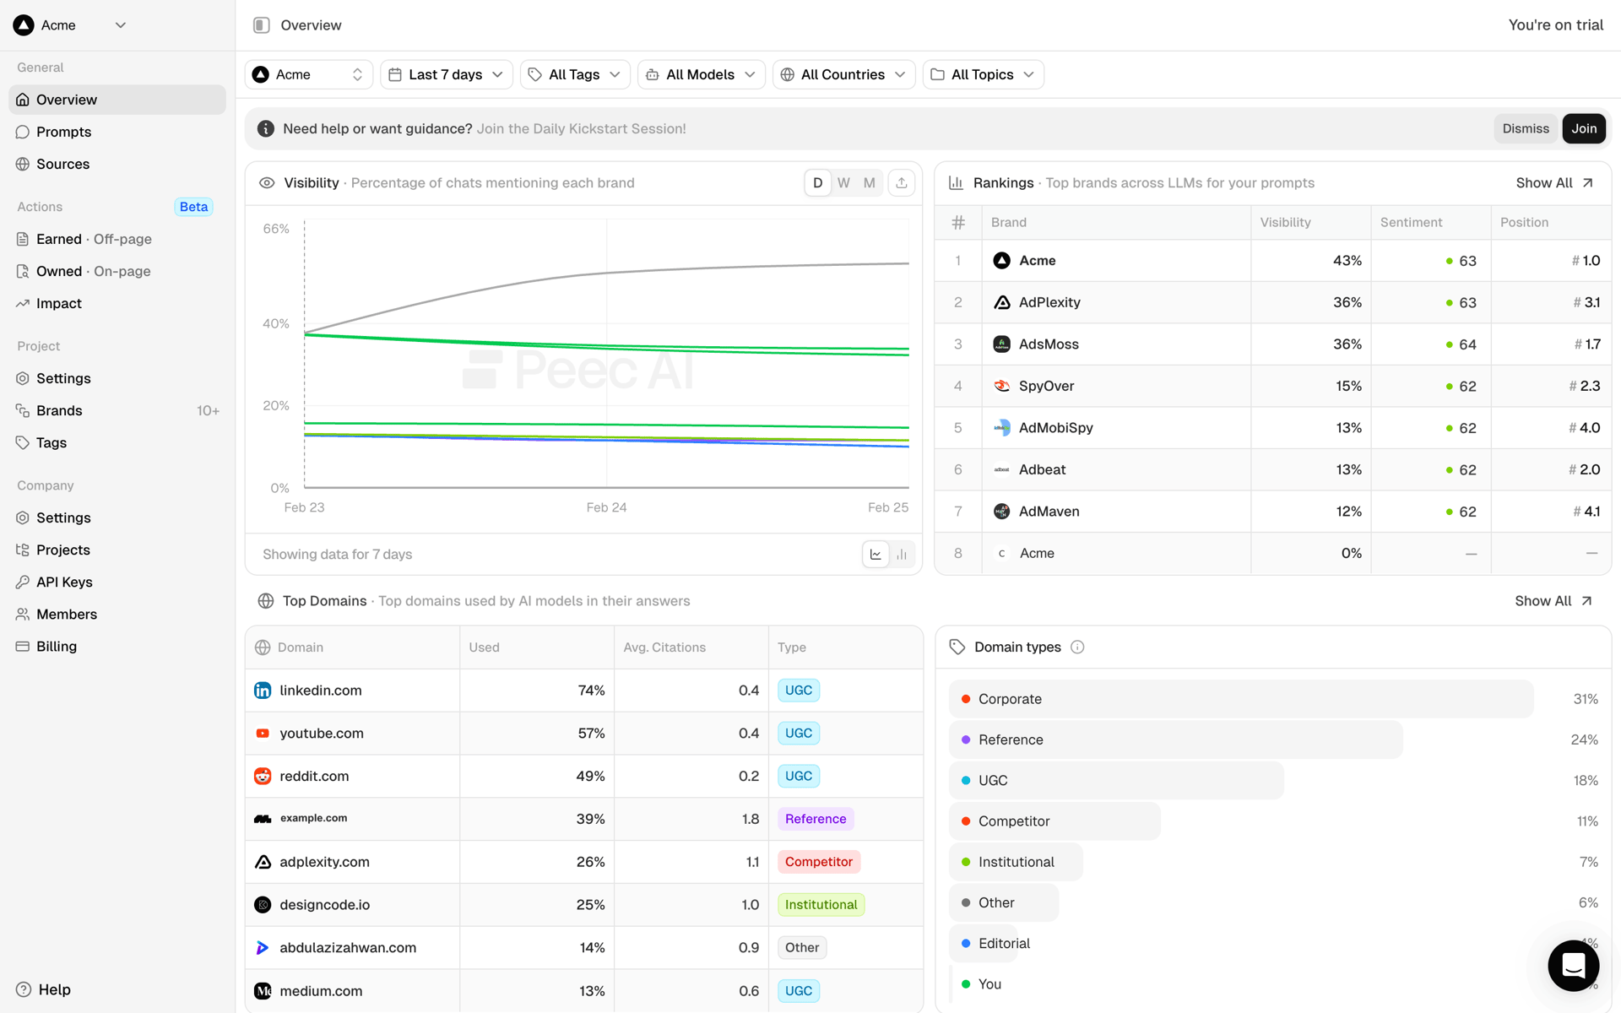
Task: Expand the All Countries filter
Action: pyautogui.click(x=843, y=74)
